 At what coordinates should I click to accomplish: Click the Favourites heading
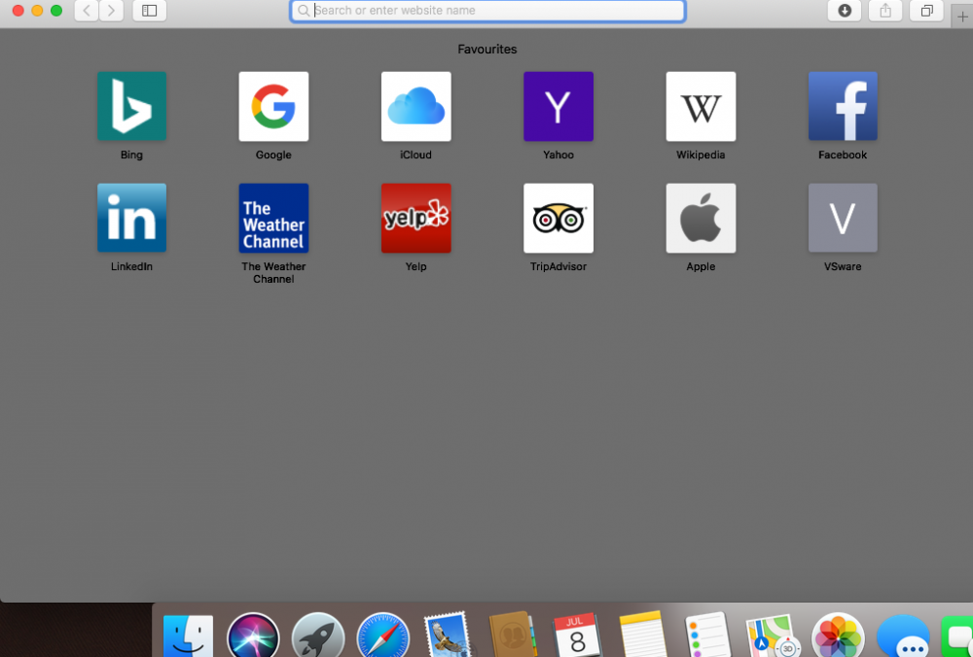coord(487,49)
